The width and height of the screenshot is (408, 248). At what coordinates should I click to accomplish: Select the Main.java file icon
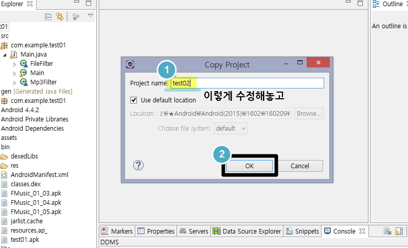13,55
